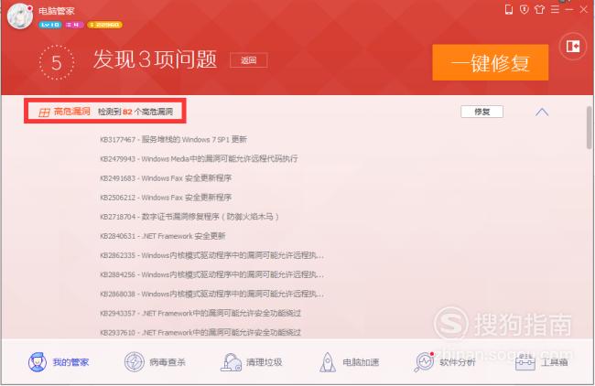Click the vertical scrollbar thumb
595x386 pixels.
point(589,127)
